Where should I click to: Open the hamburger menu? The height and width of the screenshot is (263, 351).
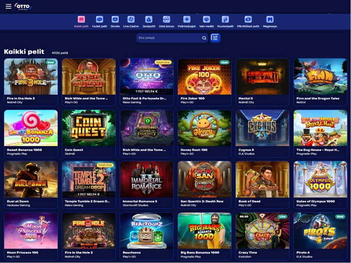tap(8, 6)
